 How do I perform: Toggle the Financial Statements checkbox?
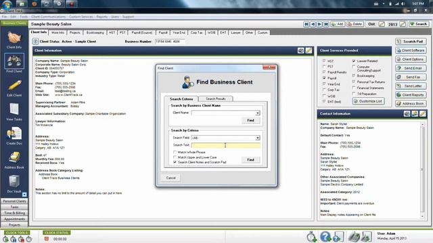click(354, 88)
